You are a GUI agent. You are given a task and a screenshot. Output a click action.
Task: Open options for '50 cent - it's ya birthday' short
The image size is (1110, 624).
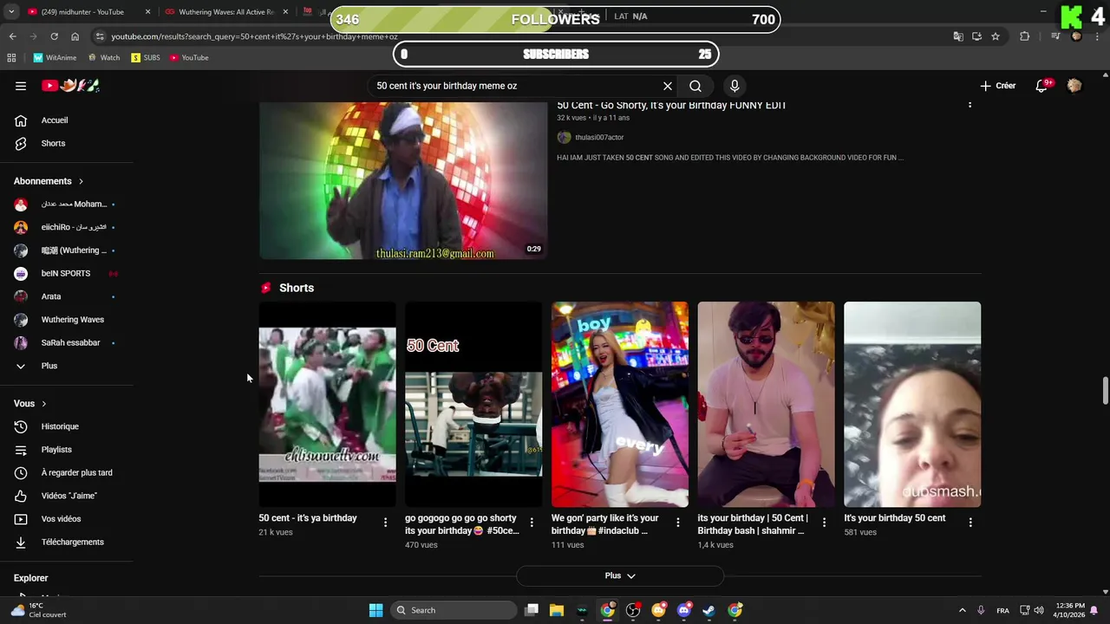pyautogui.click(x=385, y=523)
